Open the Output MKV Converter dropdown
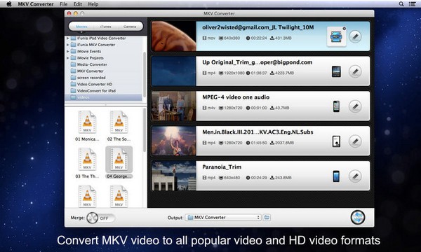Screen dimensions: 421x252 (223, 218)
